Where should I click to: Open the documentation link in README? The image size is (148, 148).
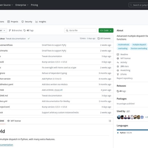(6, 145)
